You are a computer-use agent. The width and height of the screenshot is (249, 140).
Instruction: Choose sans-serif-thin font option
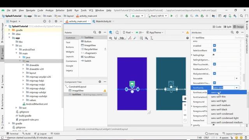(218, 97)
